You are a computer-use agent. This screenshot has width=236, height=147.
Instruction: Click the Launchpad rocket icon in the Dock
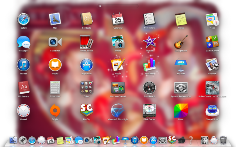[23, 140]
